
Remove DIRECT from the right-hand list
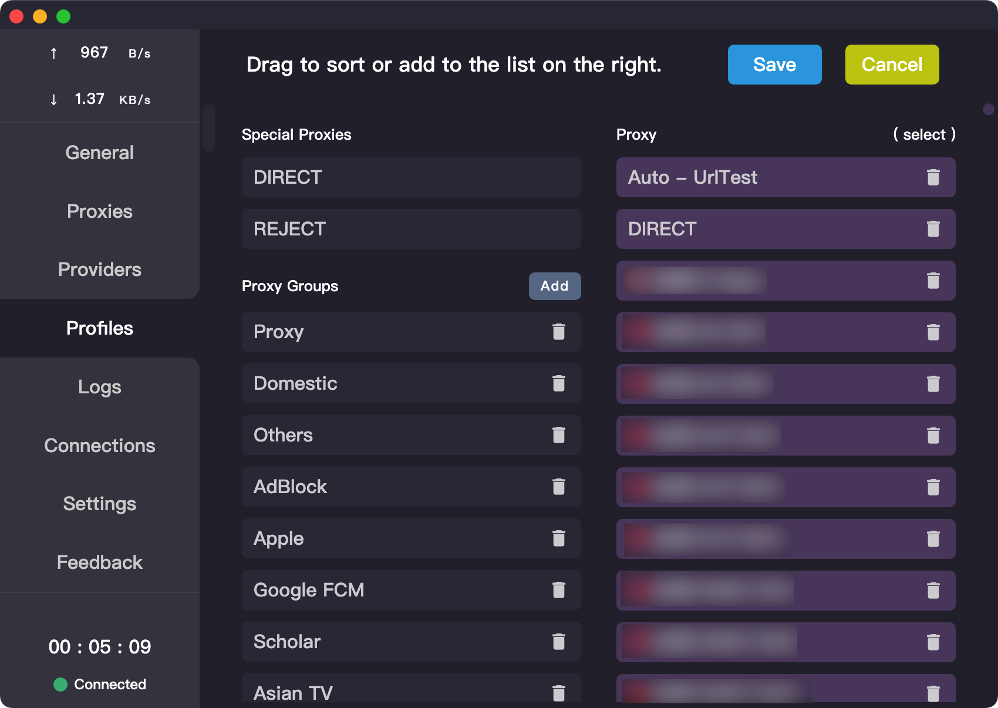pyautogui.click(x=933, y=229)
